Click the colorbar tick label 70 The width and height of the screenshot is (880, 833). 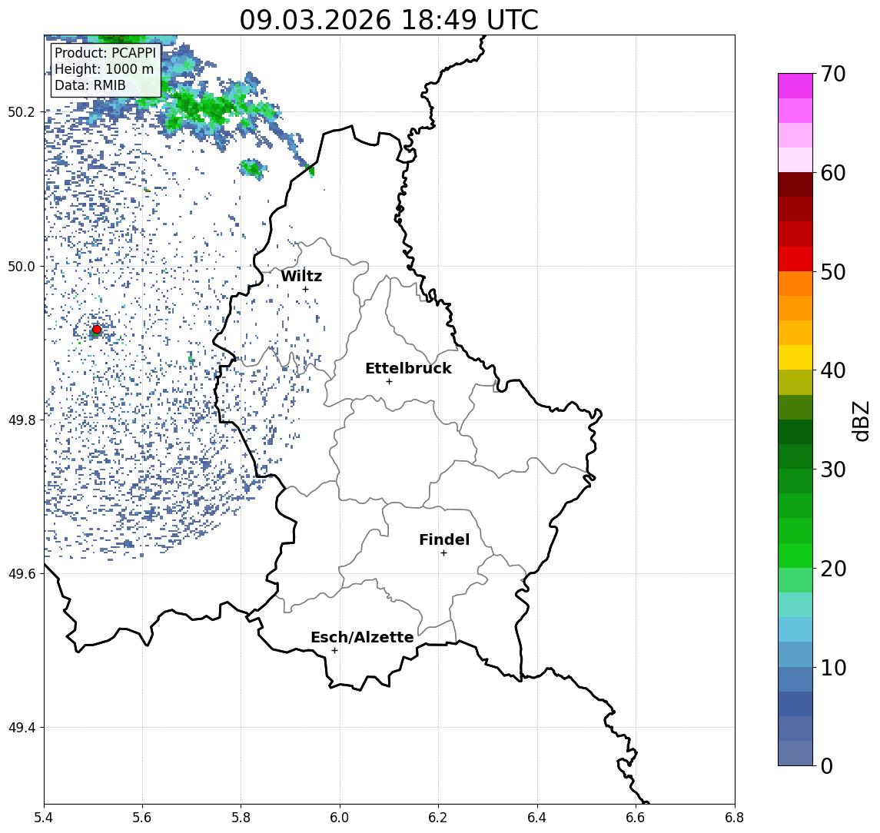833,74
